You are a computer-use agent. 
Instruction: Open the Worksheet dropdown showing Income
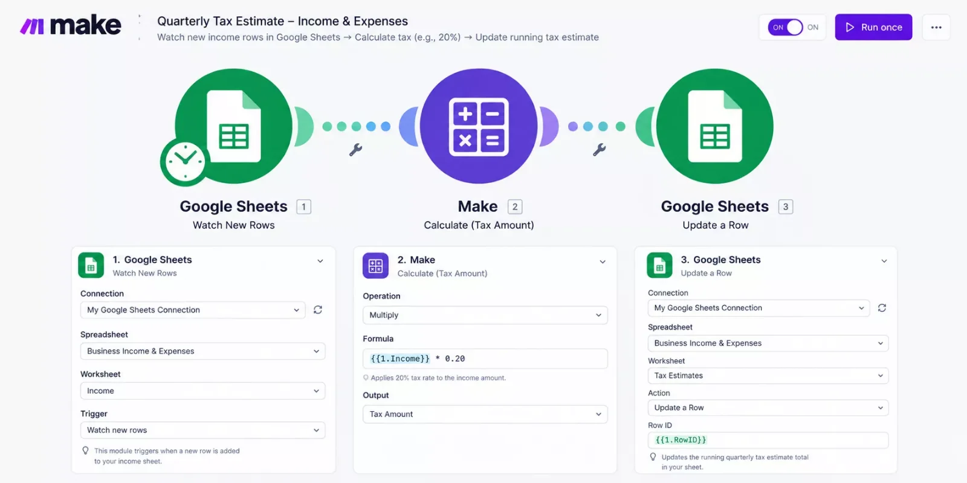coord(202,391)
